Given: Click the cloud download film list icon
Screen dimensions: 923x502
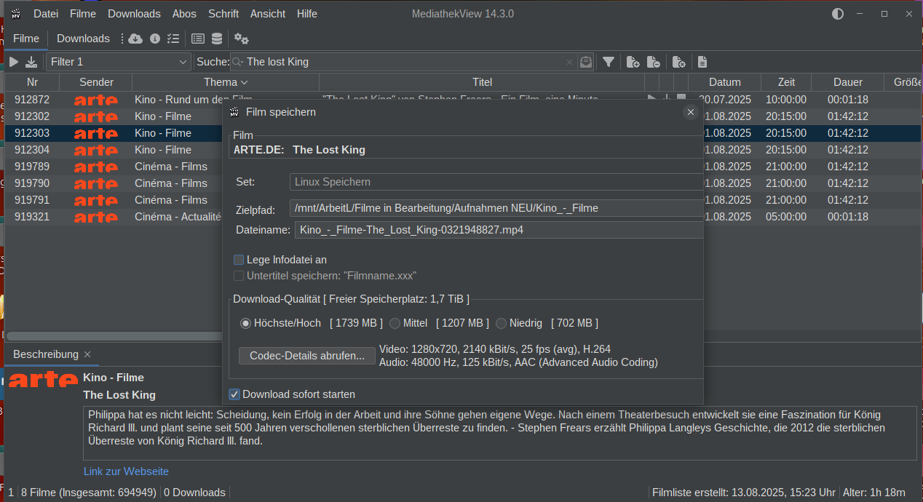Looking at the screenshot, I should 135,39.
